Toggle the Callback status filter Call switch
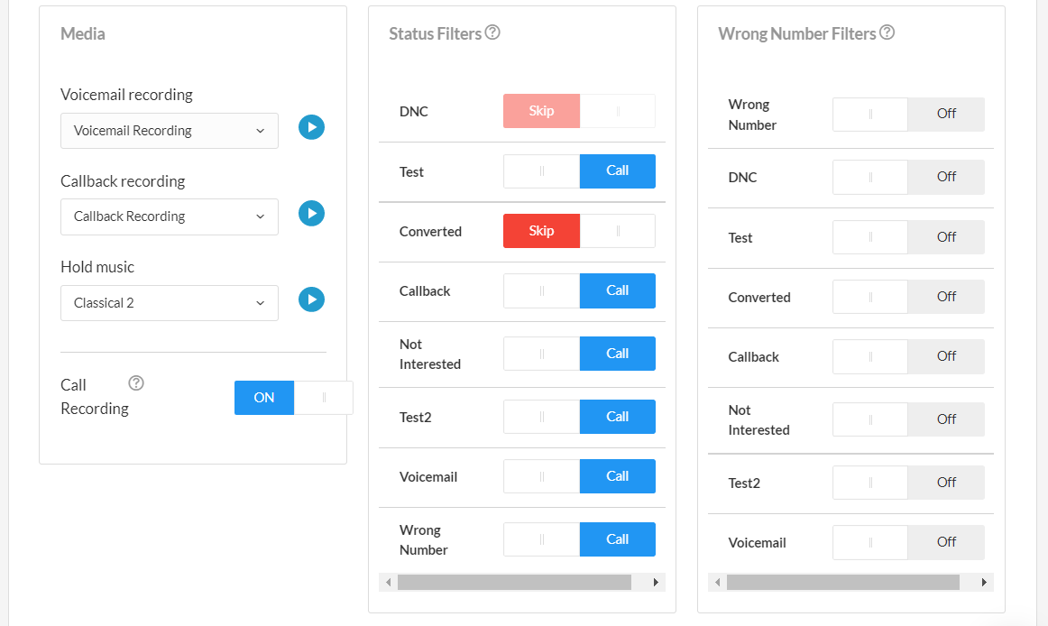The image size is (1048, 626). [579, 290]
